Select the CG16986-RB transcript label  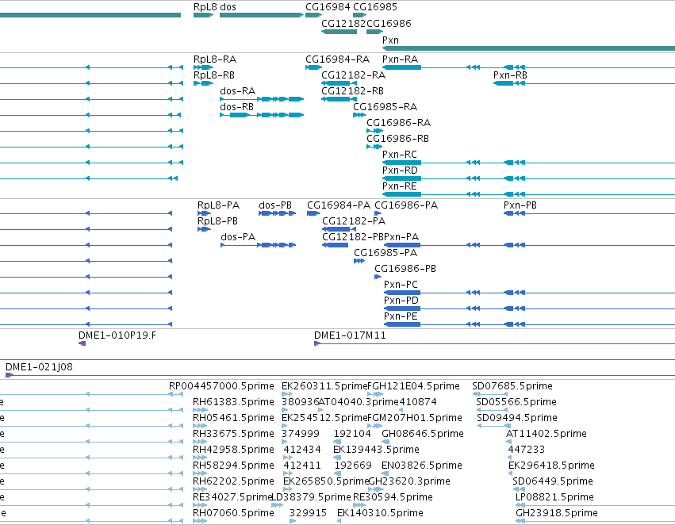[397, 139]
